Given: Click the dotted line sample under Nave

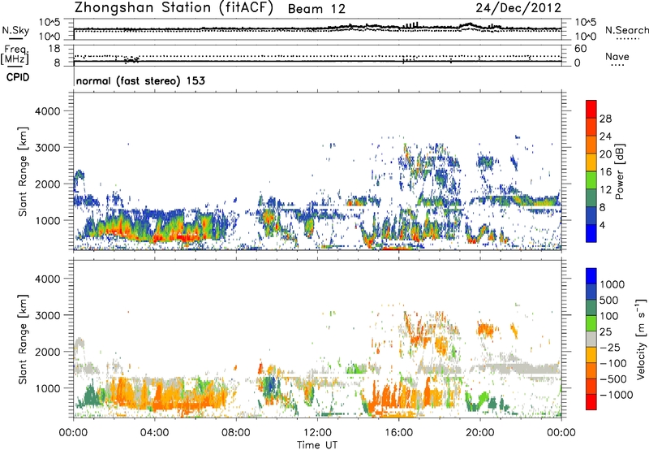Looking at the screenshot, I should pos(617,66).
